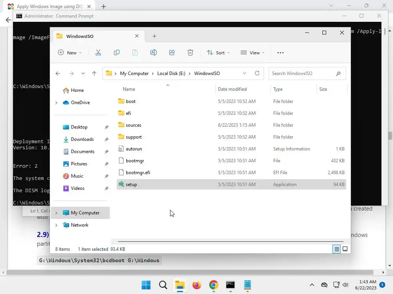
Task: Click My Computer in address breadcrumb
Action: click(x=134, y=73)
